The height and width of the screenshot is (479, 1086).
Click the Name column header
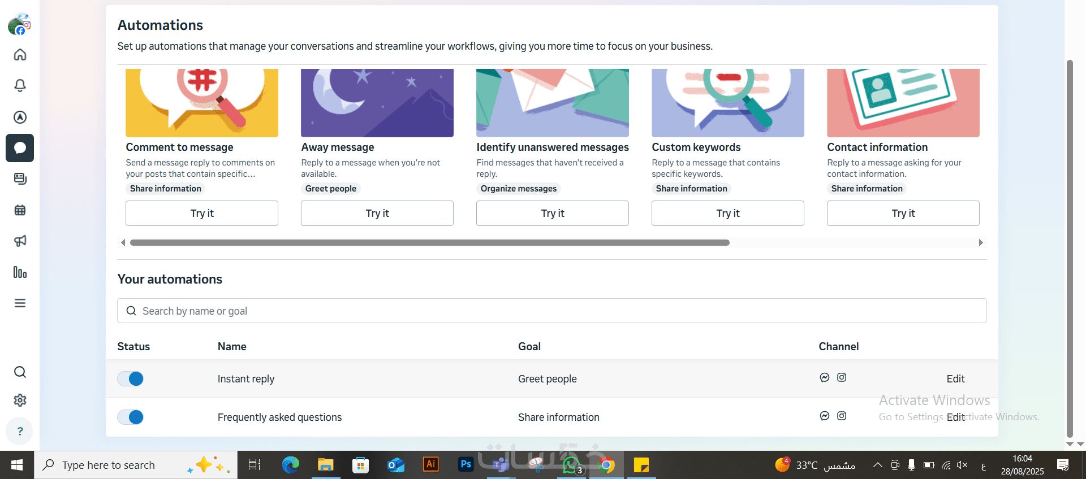[232, 346]
